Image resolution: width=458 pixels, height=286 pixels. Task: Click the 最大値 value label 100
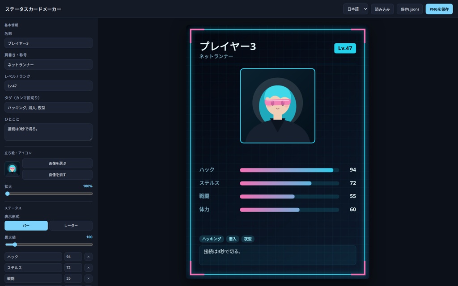[x=89, y=237]
